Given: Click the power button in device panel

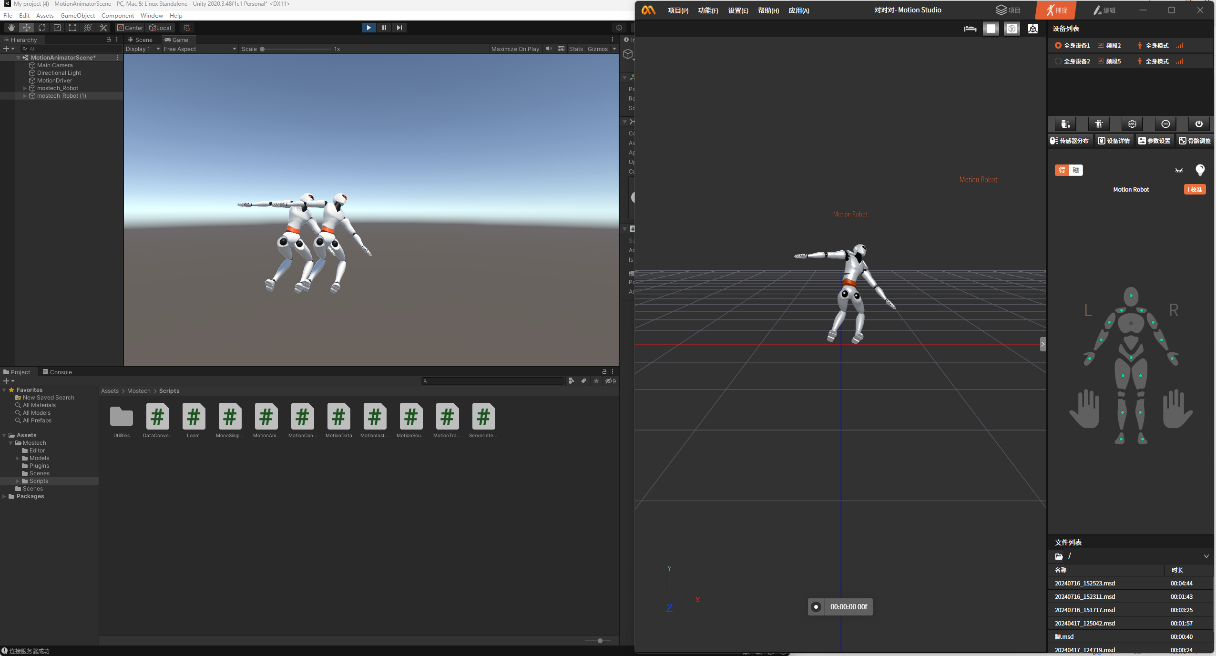Looking at the screenshot, I should click(x=1198, y=124).
